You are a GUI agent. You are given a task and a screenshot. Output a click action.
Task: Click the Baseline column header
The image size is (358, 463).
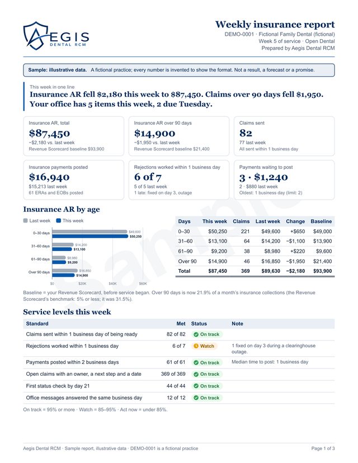click(x=322, y=221)
